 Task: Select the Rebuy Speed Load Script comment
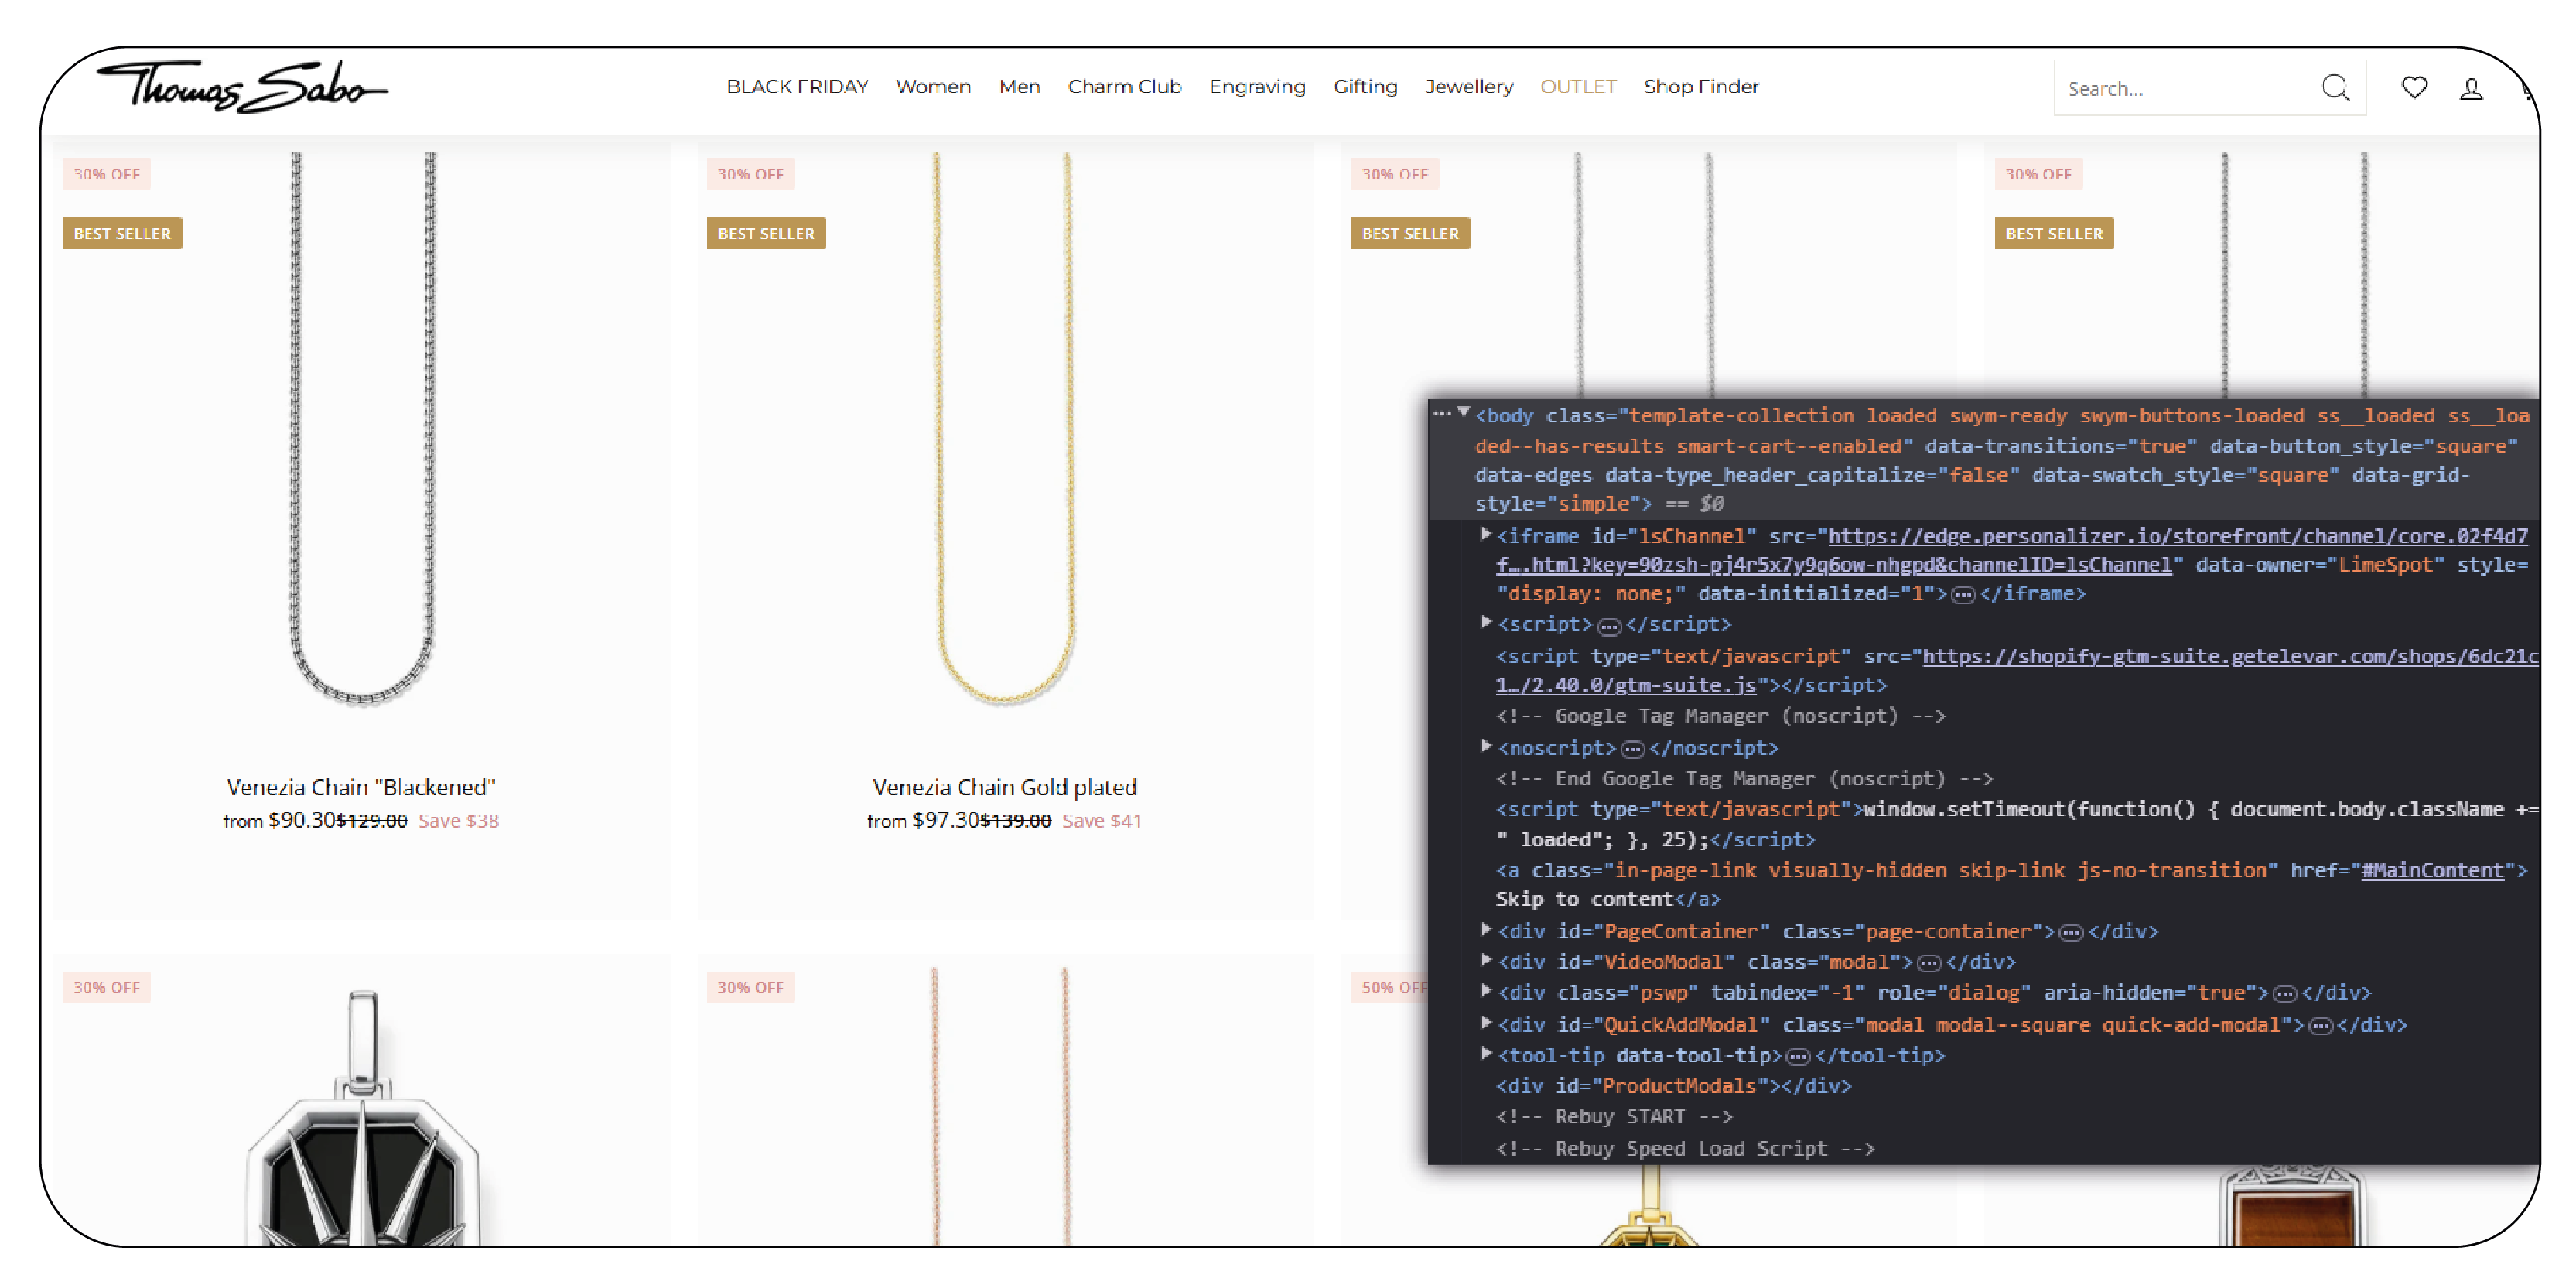(1685, 1149)
